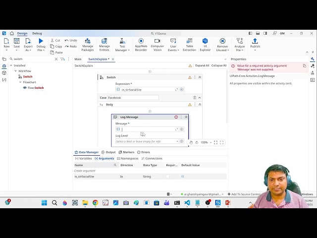Switch to Errors panel tab

point(144,152)
